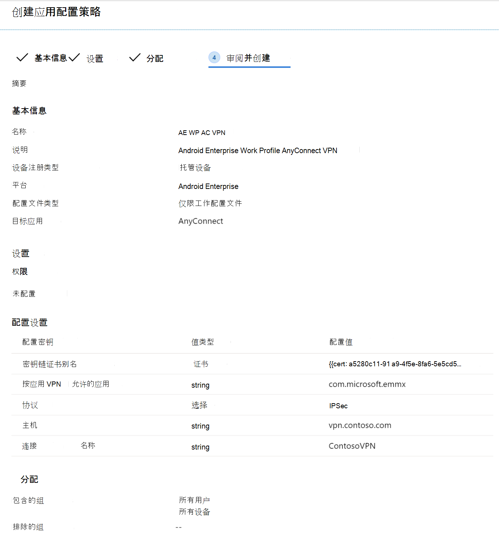Click the 包含的组 label
This screenshot has width=499, height=544.
[x=28, y=501]
